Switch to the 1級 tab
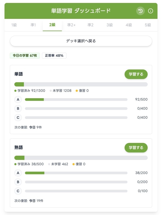 (14, 25)
